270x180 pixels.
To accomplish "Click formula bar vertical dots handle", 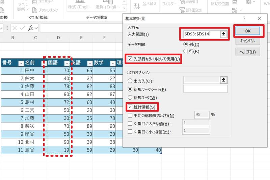I will (7, 28).
